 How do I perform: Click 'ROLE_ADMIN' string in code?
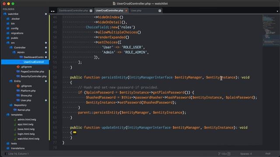(135, 52)
